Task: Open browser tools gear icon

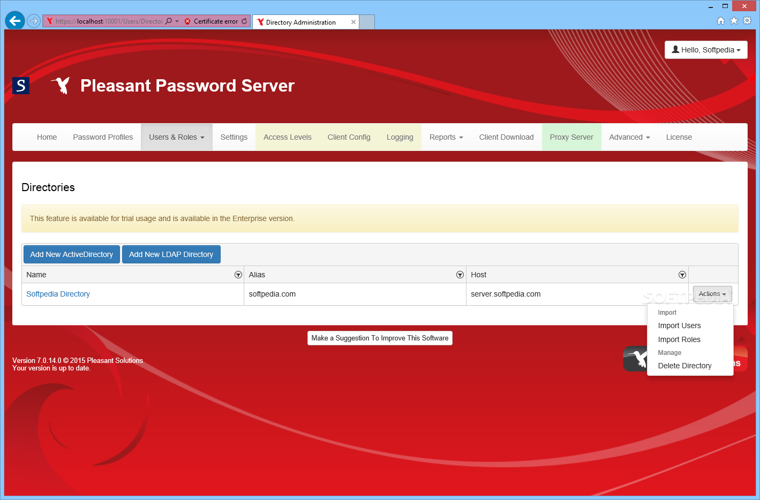Action: [x=747, y=21]
